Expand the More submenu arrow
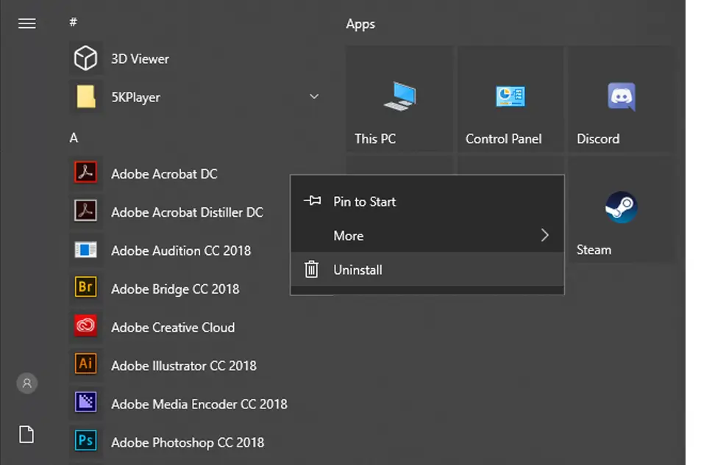Viewport: 701px width, 465px height. click(545, 236)
